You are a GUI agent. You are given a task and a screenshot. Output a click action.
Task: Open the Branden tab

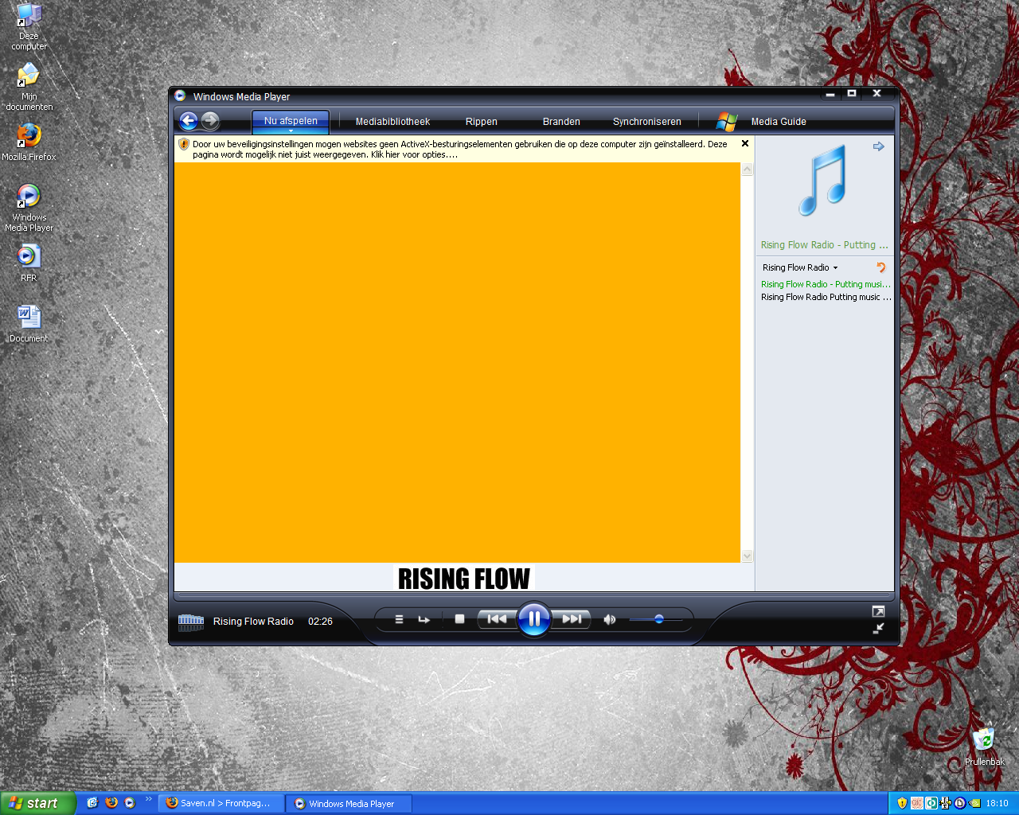[561, 122]
